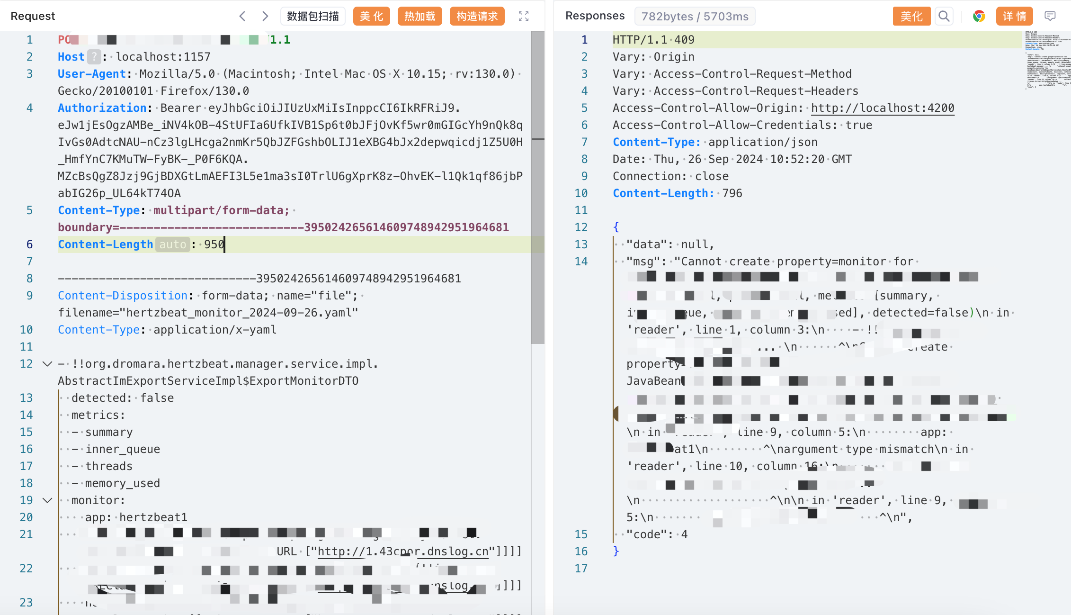Click the 782bytes / 5703ms label

point(695,16)
